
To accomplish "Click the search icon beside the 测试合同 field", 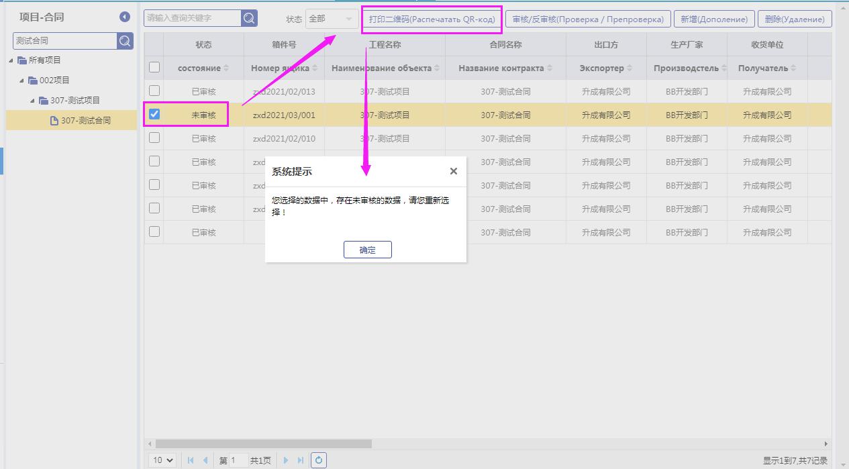I will click(126, 41).
